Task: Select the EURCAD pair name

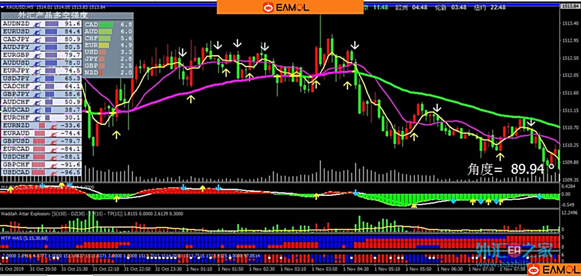Action: coord(16,149)
